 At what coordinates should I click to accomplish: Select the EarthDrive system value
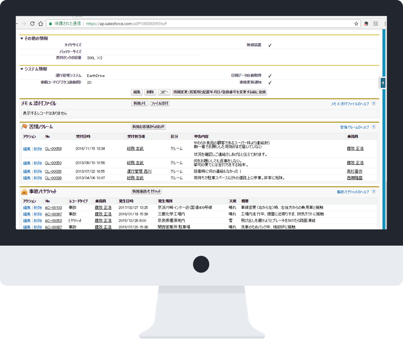(95, 76)
